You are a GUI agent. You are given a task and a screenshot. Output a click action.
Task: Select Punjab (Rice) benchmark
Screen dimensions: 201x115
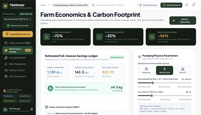tap(10, 96)
